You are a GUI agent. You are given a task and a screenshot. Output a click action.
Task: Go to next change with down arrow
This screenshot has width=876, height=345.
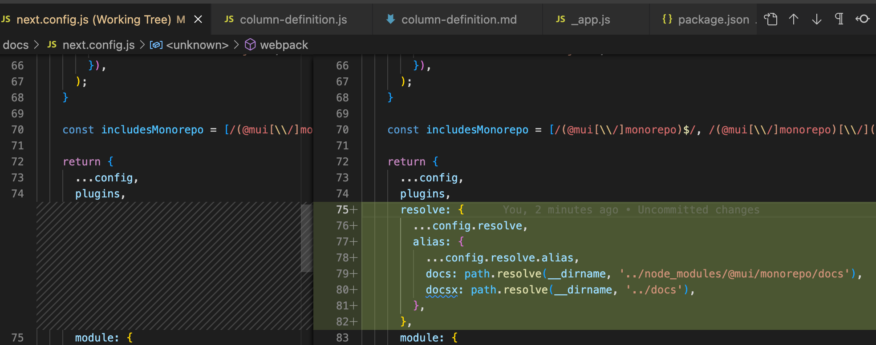817,19
